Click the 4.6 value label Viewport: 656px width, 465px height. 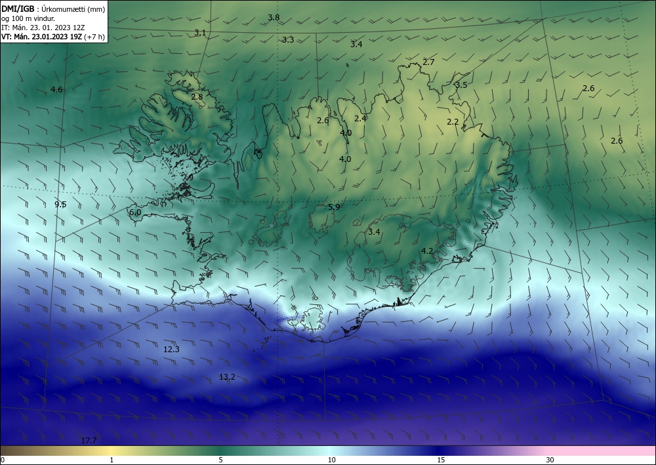pos(56,89)
